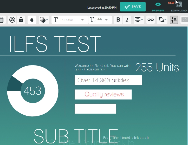Open the text alignment dropdown
The image size is (188, 145).
coord(139,20)
